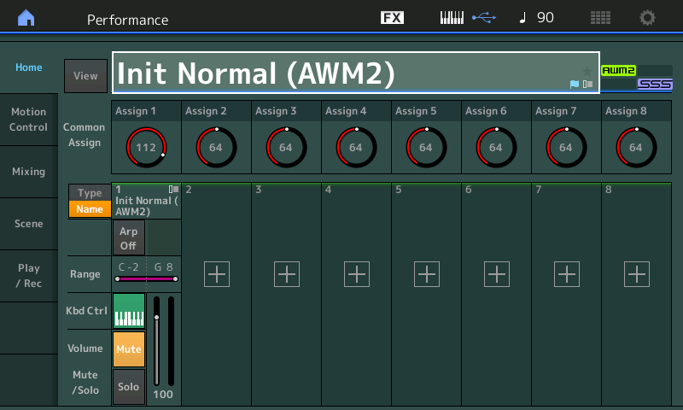Go to the Home screen icon
The width and height of the screenshot is (683, 410).
[x=27, y=18]
